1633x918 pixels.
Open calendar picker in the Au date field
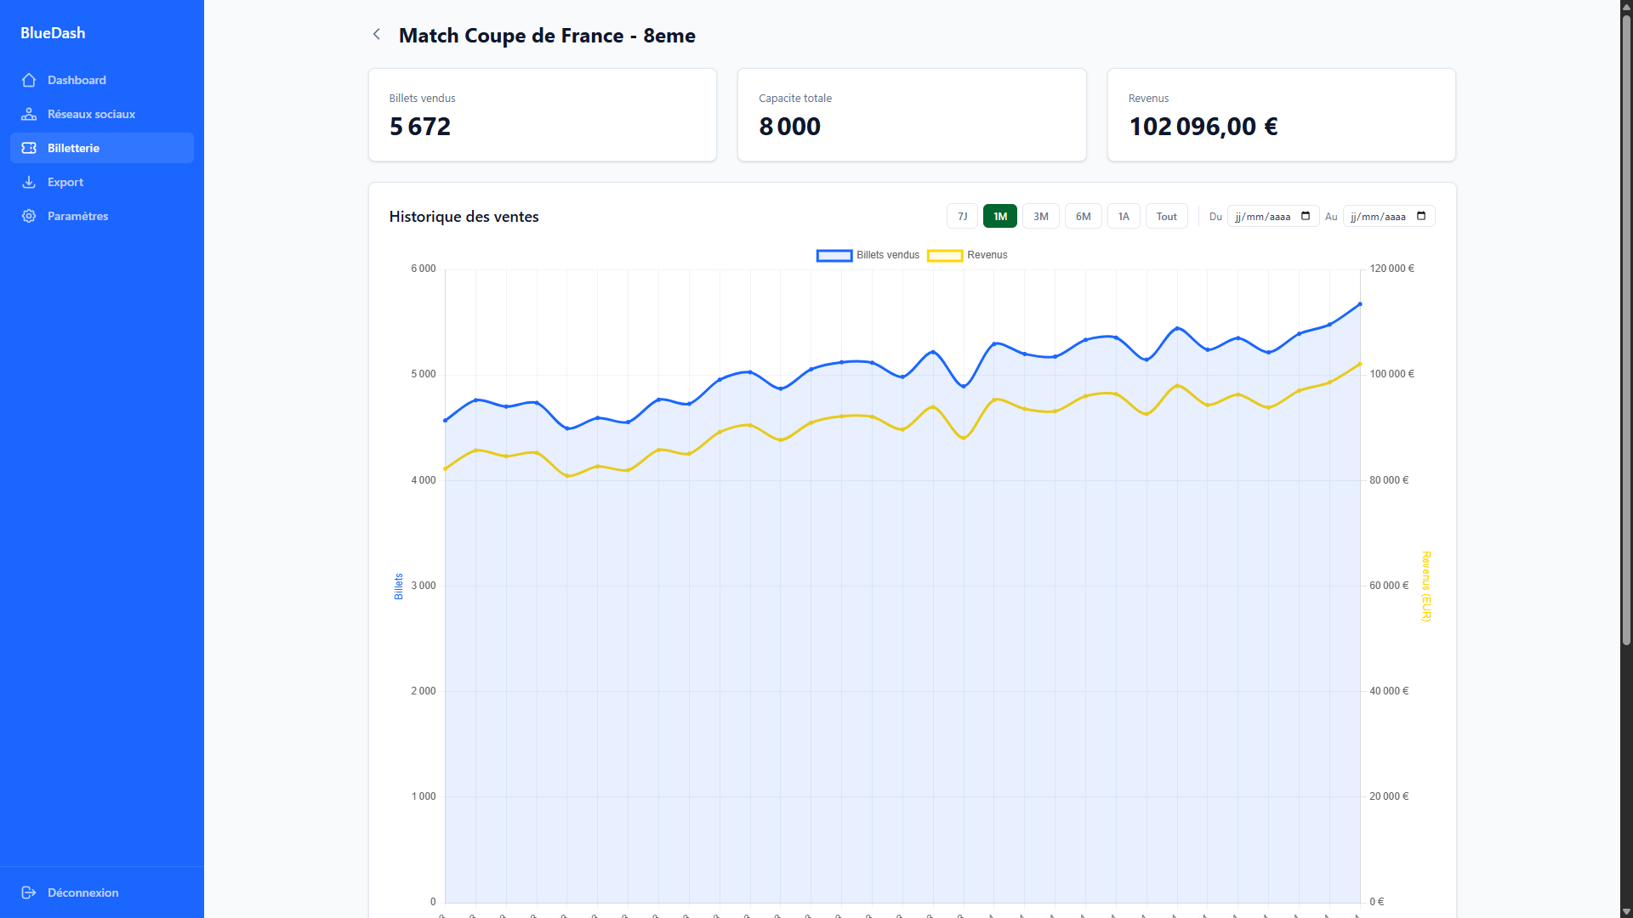1421,216
